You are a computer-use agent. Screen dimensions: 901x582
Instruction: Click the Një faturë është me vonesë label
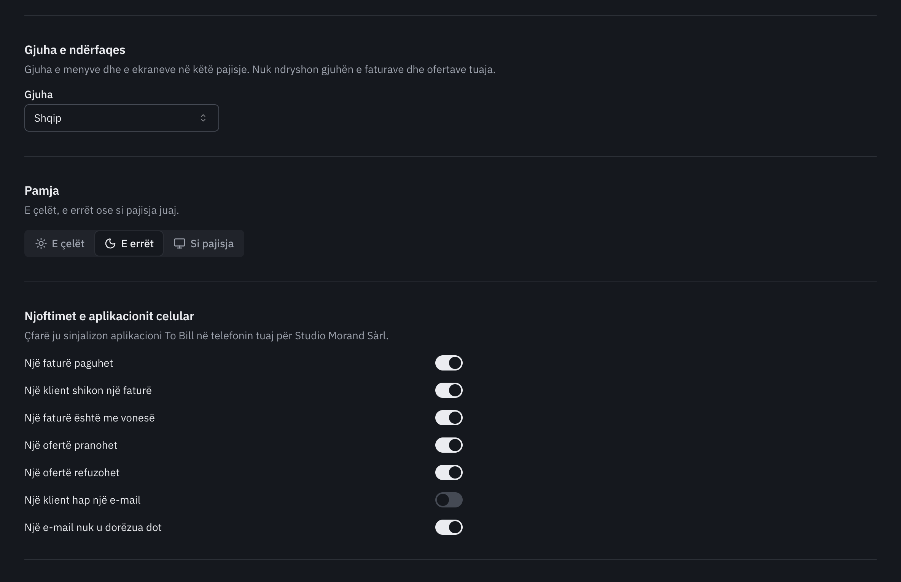(x=90, y=418)
